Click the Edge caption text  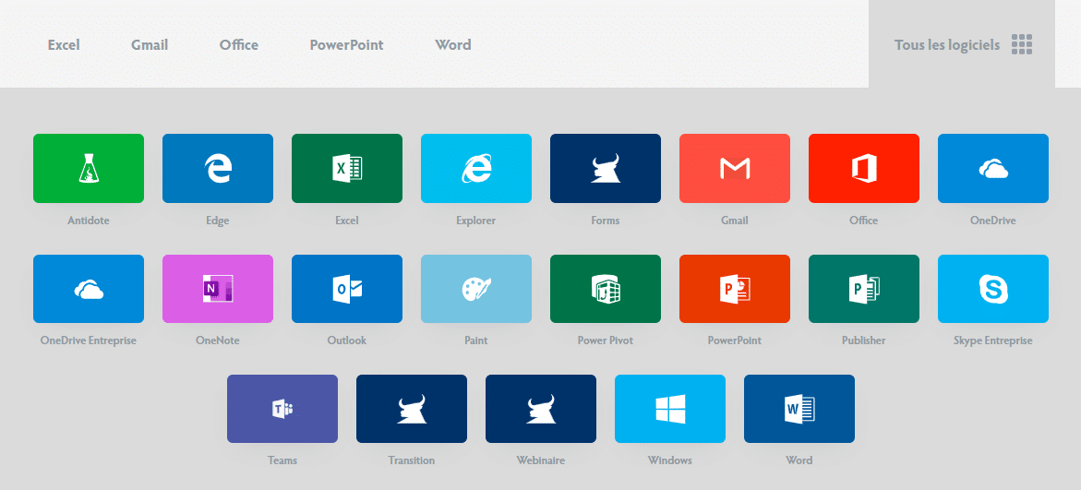point(218,221)
